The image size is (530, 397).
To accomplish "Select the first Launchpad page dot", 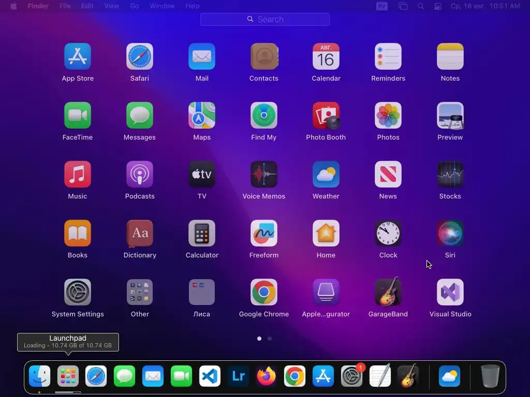I will pos(259,339).
